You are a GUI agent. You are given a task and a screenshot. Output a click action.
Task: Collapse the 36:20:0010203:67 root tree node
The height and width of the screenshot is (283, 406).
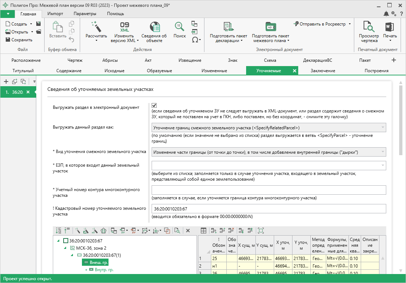[x=59, y=241]
